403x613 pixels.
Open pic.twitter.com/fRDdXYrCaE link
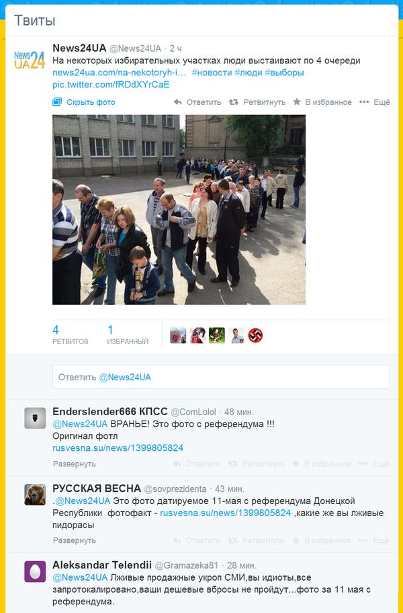tap(111, 85)
